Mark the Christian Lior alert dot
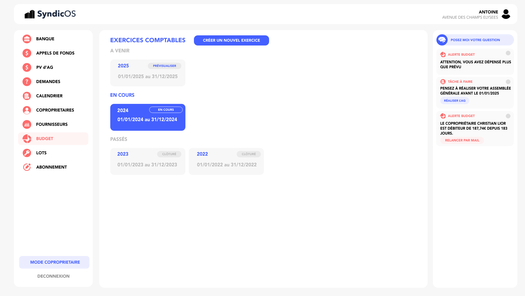Viewport: 525px width, 296px height. (x=508, y=116)
